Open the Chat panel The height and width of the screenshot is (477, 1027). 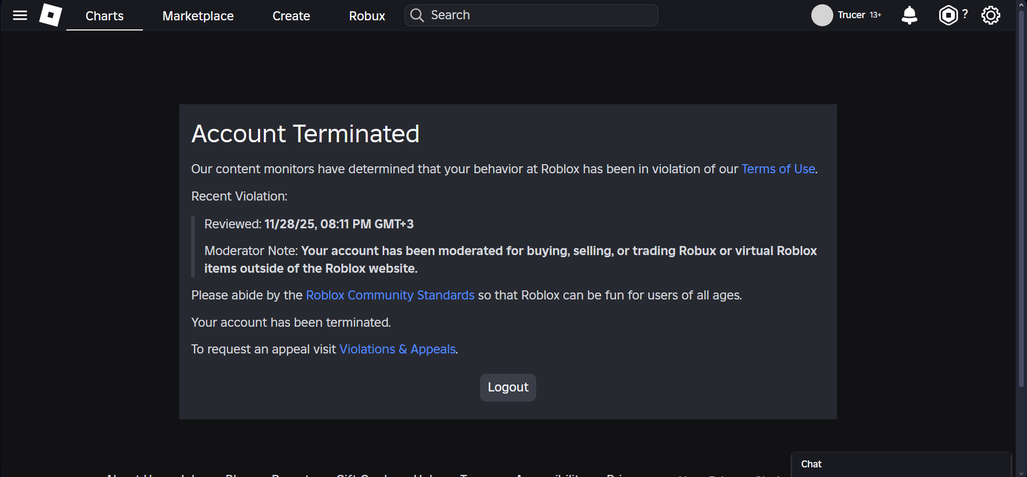click(901, 464)
